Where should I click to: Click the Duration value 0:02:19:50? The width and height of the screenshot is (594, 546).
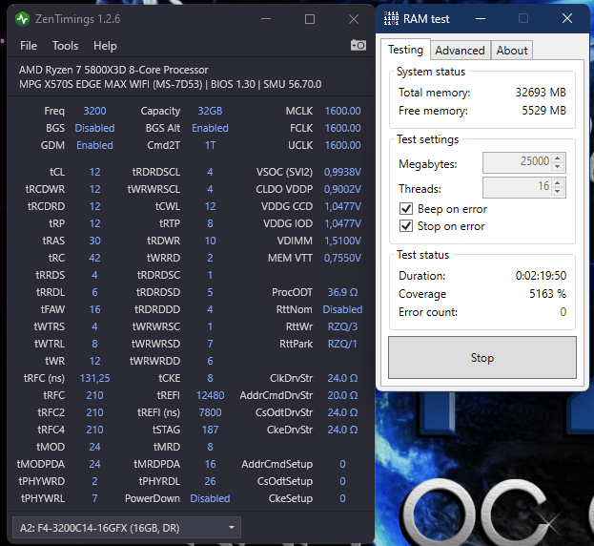tap(541, 276)
